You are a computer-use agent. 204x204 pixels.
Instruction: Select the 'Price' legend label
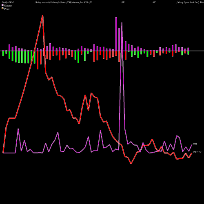click(x=7, y=9)
